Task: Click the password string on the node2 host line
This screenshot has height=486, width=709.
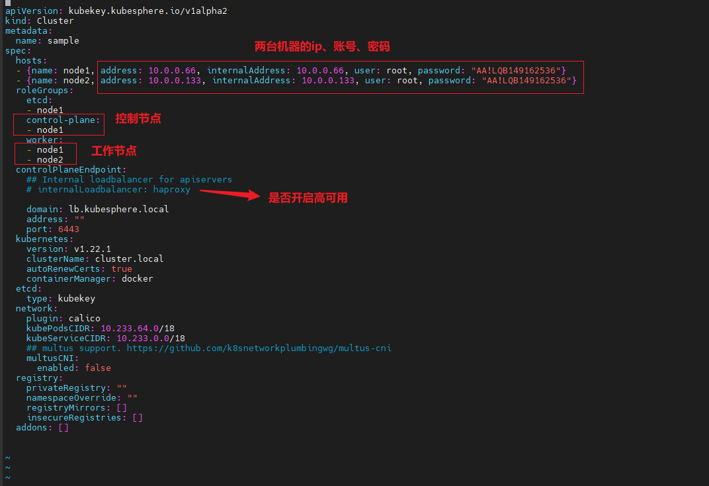Action: (x=526, y=81)
